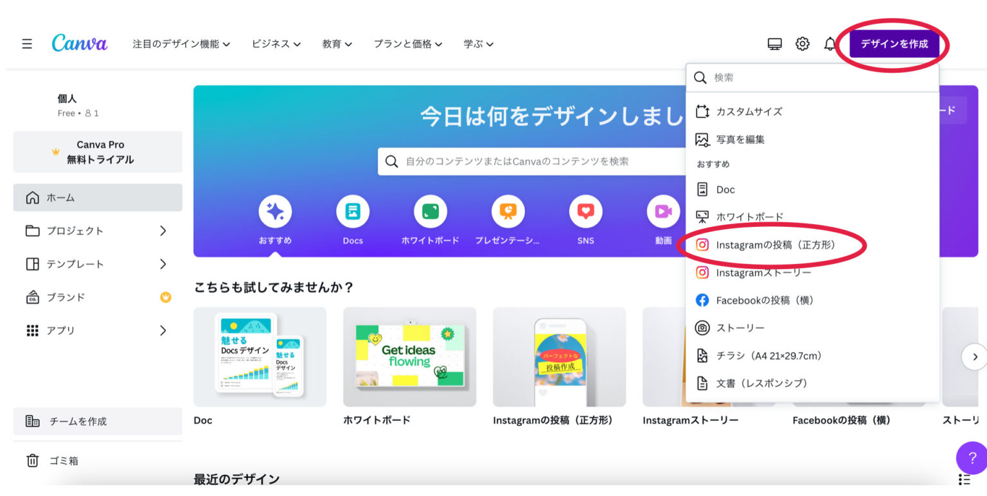Open the notifications bell
Viewport: 987px width, 496px height.
tap(829, 43)
